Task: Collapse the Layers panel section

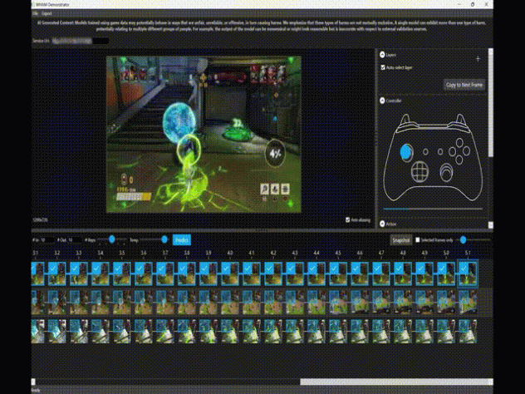Action: click(382, 55)
